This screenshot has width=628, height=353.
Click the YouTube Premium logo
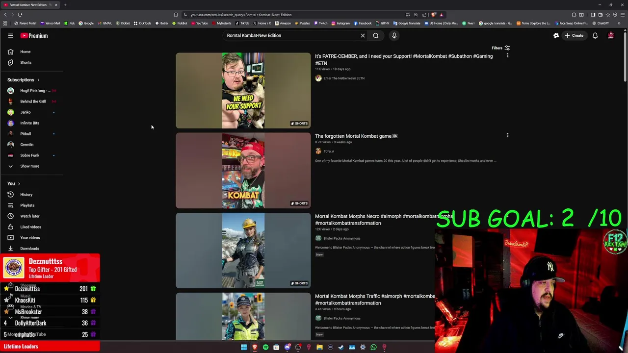(34, 36)
